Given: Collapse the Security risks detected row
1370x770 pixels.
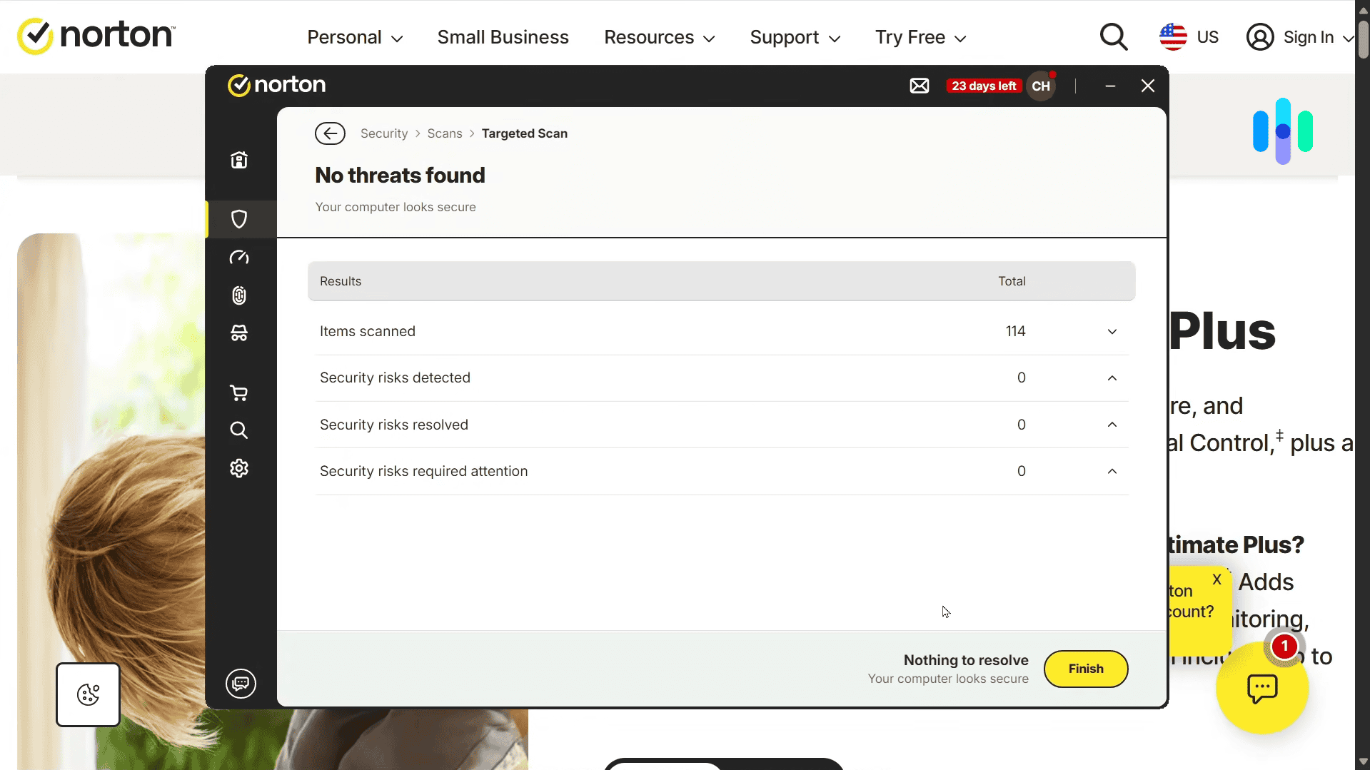Looking at the screenshot, I should pos(1112,378).
